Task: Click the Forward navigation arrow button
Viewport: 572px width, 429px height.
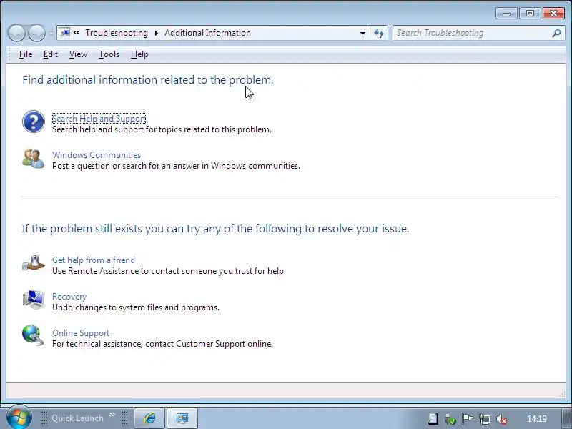Action: (x=37, y=33)
